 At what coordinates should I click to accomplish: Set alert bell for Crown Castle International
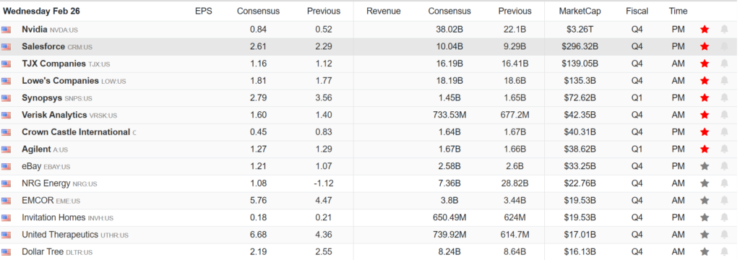coord(724,132)
